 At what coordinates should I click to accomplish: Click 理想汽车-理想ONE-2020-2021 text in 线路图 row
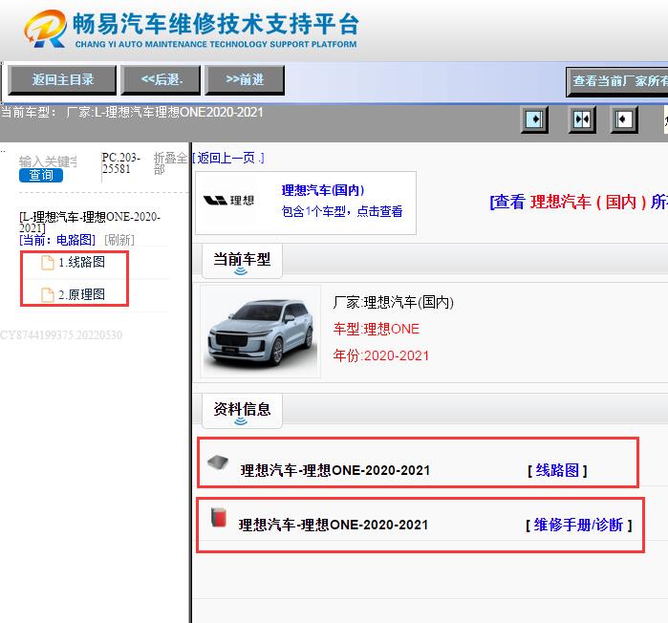click(334, 470)
